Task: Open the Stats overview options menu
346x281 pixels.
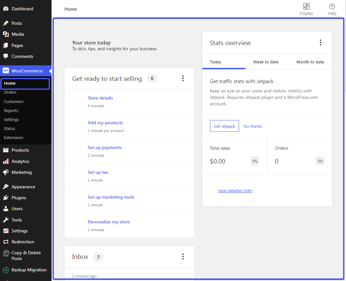Action: pyautogui.click(x=320, y=42)
